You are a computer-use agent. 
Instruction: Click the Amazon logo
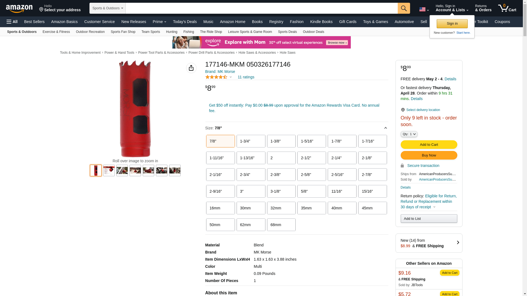click(x=19, y=8)
